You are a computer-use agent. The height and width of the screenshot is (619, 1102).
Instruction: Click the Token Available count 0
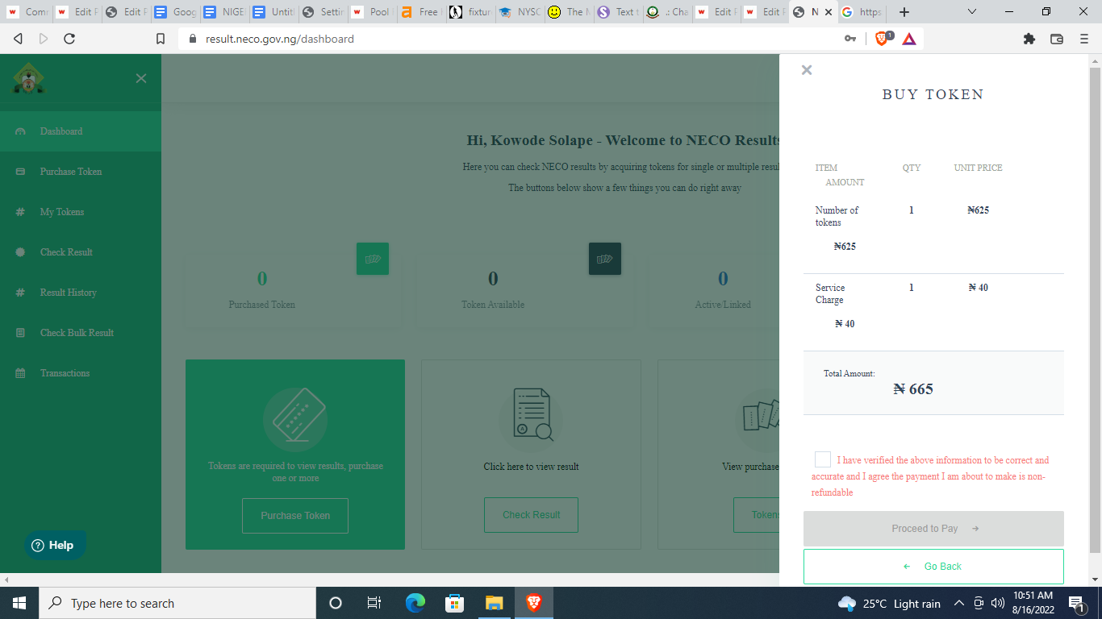click(x=493, y=279)
